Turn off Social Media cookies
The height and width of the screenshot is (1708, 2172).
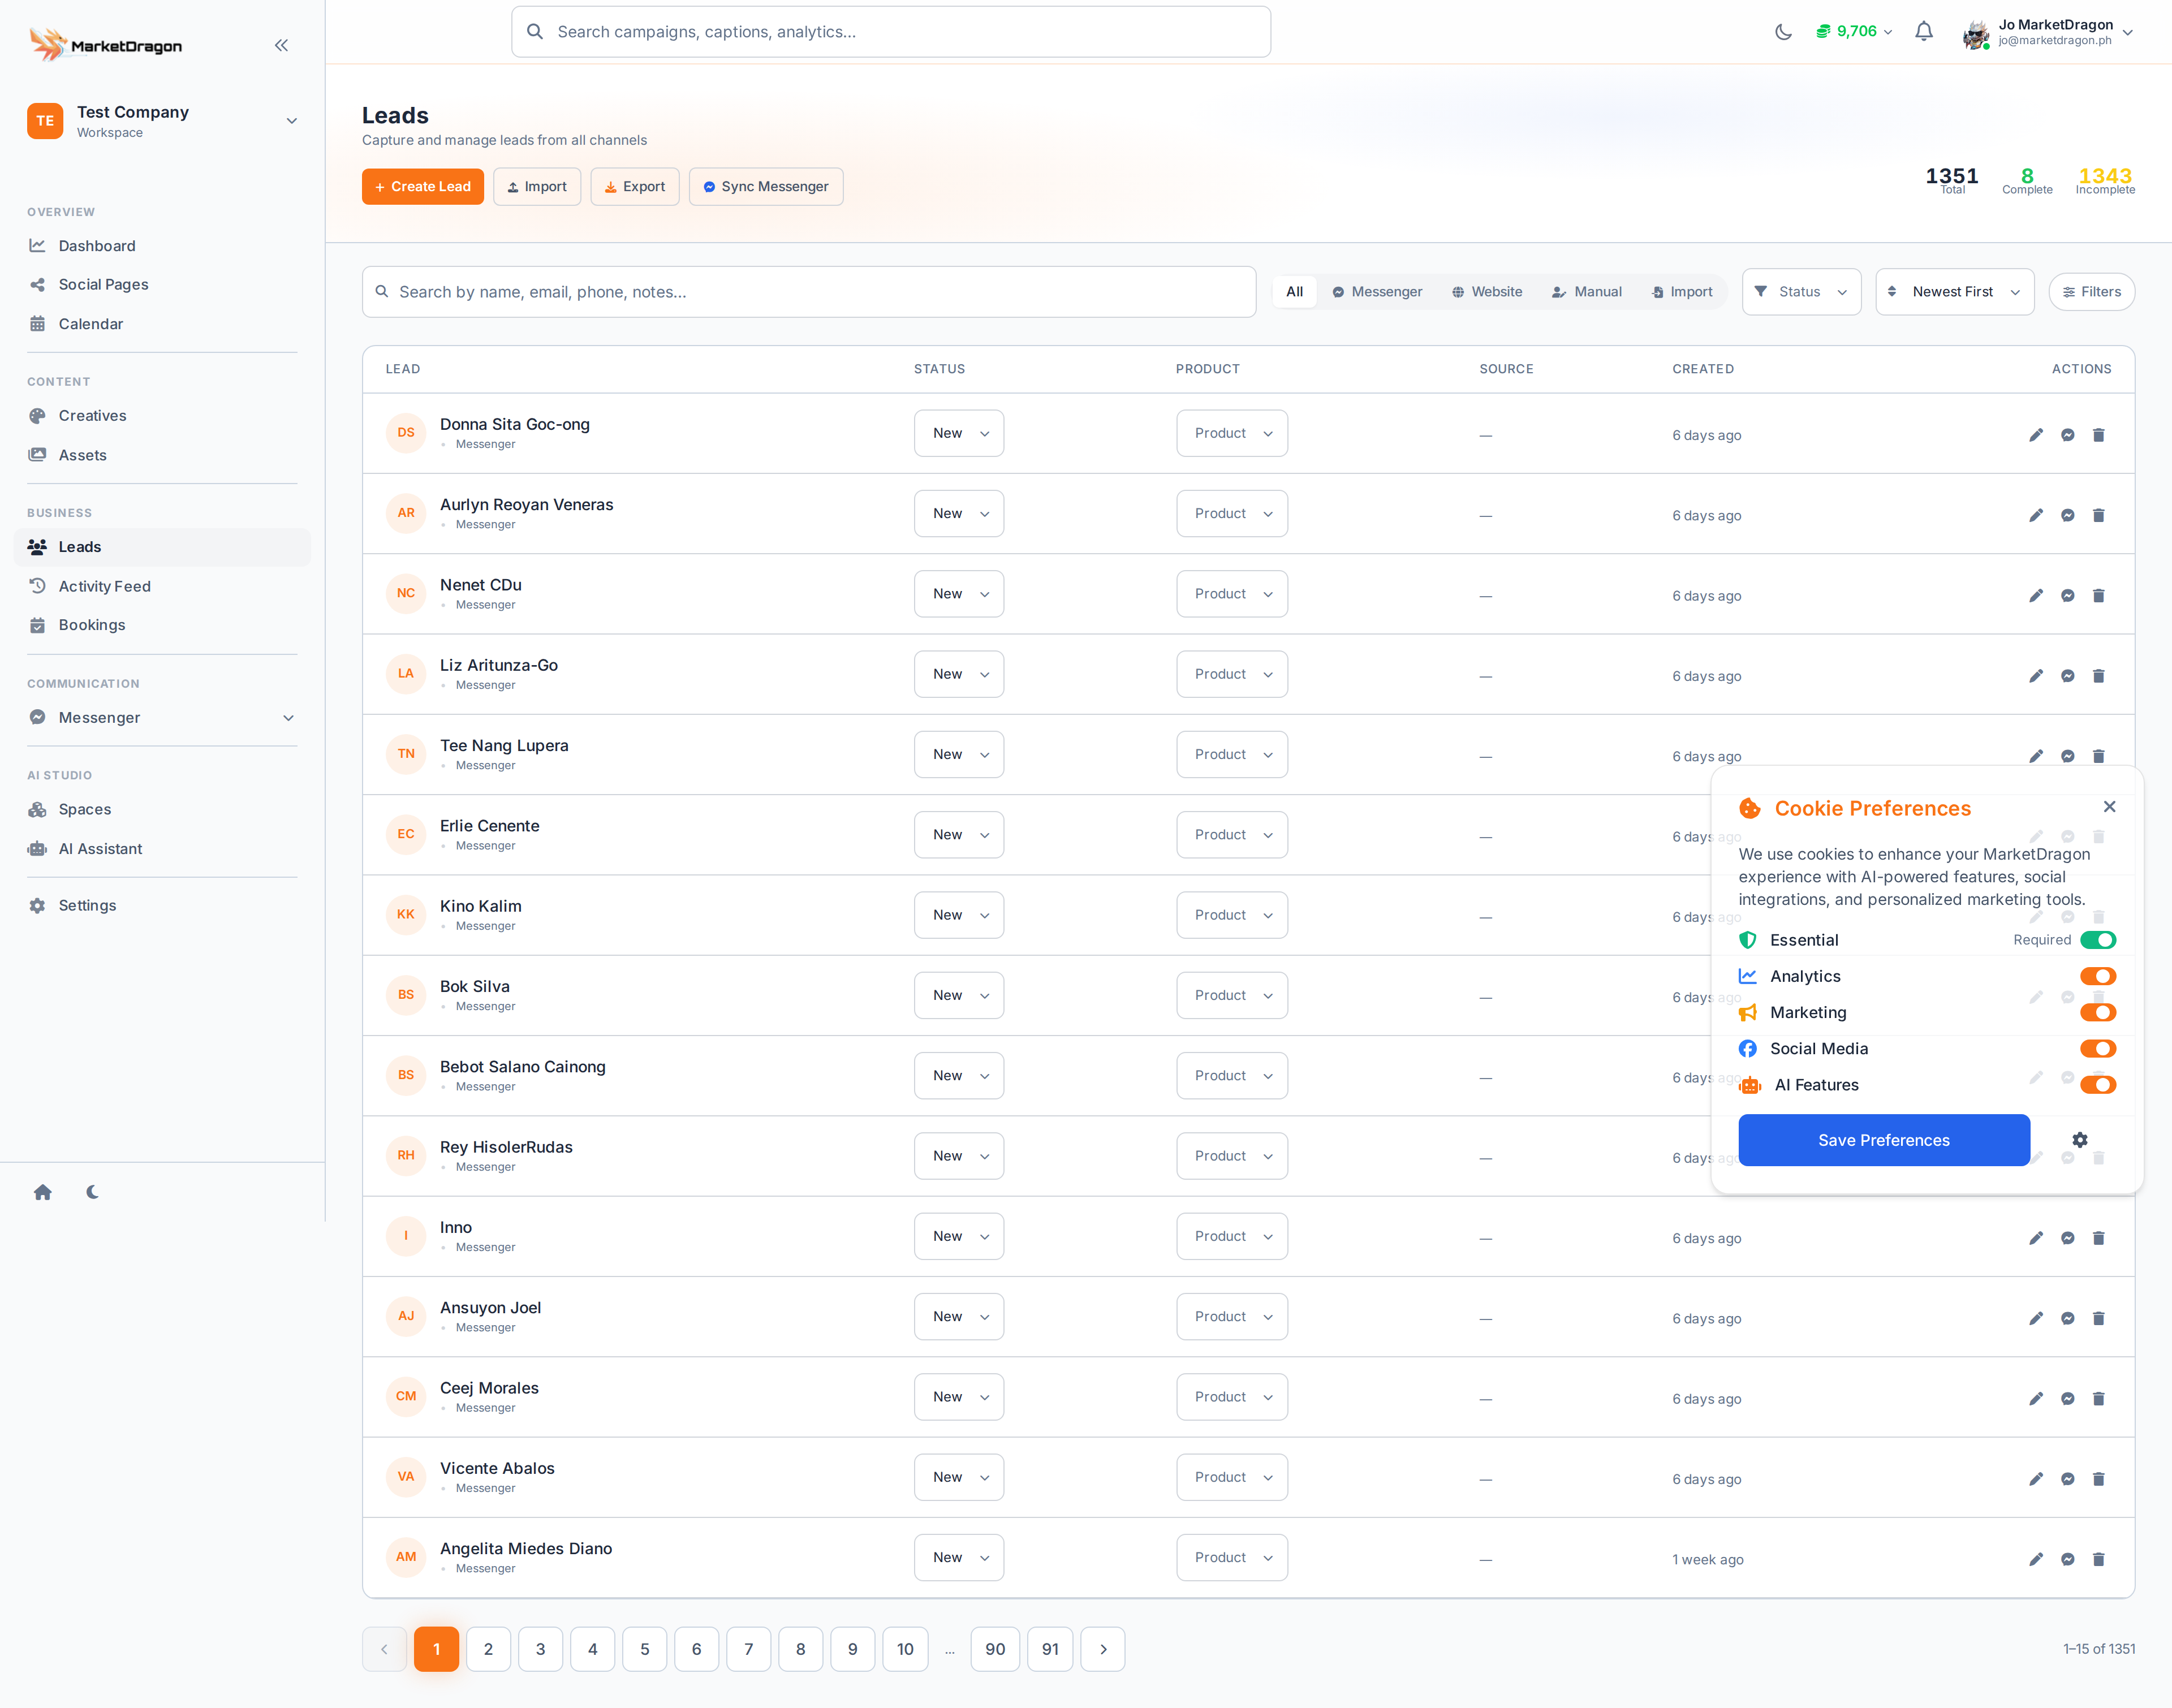[2097, 1048]
